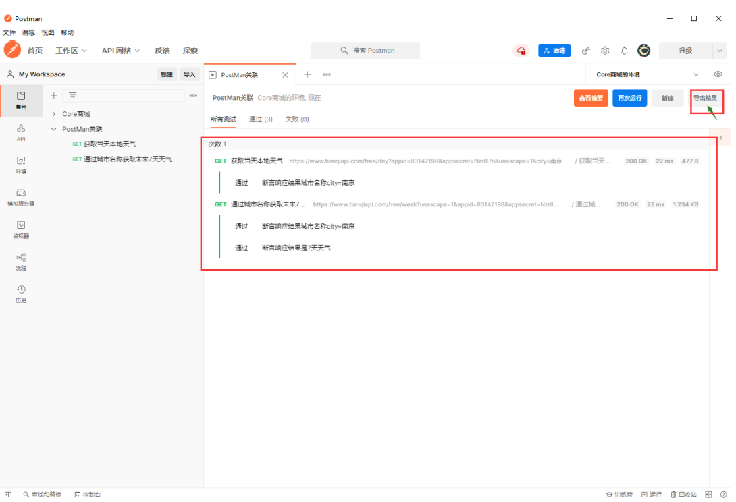Open notifications bell icon
736x502 pixels.
(x=625, y=50)
